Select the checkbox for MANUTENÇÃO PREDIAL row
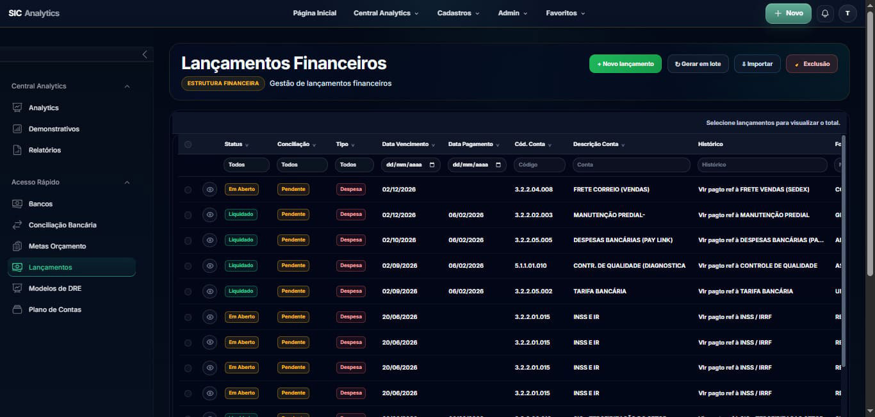Screen dimensions: 875x417 (x=188, y=215)
